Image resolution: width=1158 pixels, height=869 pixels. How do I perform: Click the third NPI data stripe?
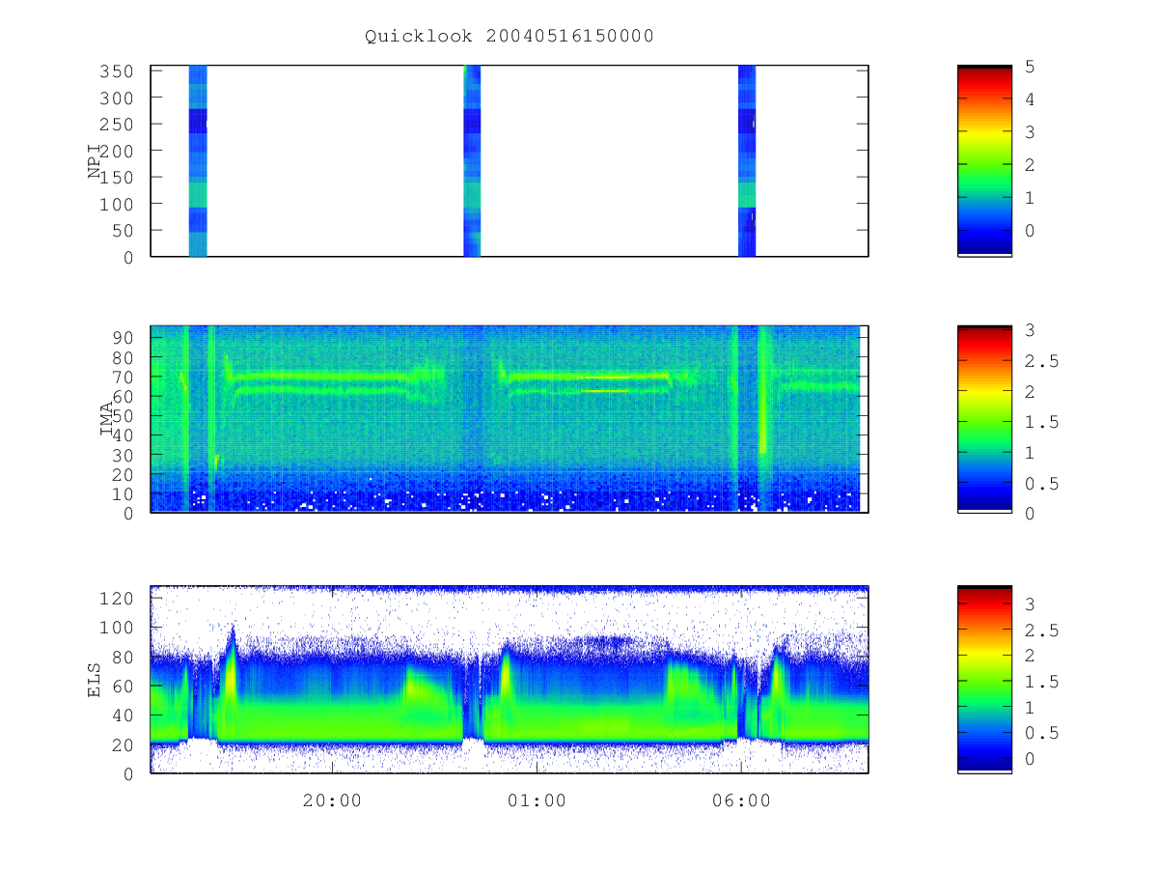(747, 161)
